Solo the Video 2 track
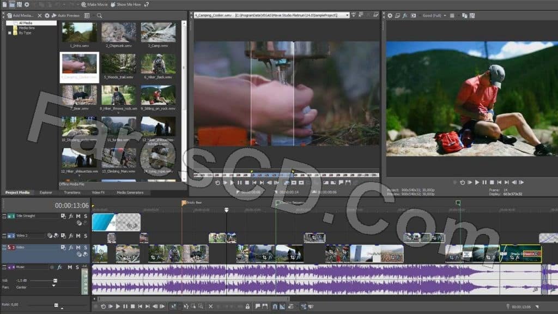This screenshot has width=558, height=314. 86,235
